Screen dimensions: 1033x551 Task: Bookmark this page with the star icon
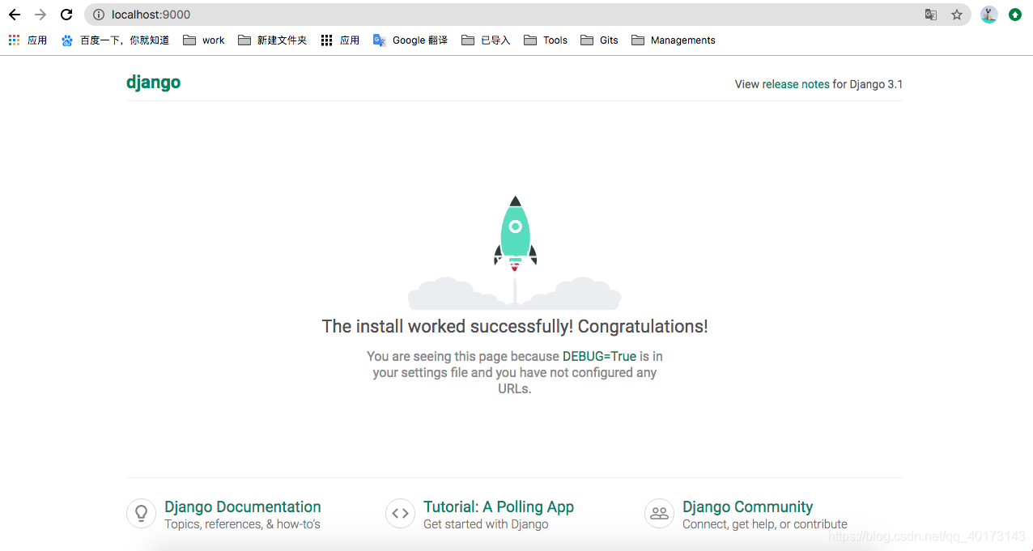click(957, 15)
